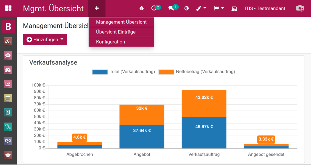The width and height of the screenshot is (311, 165).
Task: Open the dashboard gauge app in sidebar
Action: click(8, 70)
